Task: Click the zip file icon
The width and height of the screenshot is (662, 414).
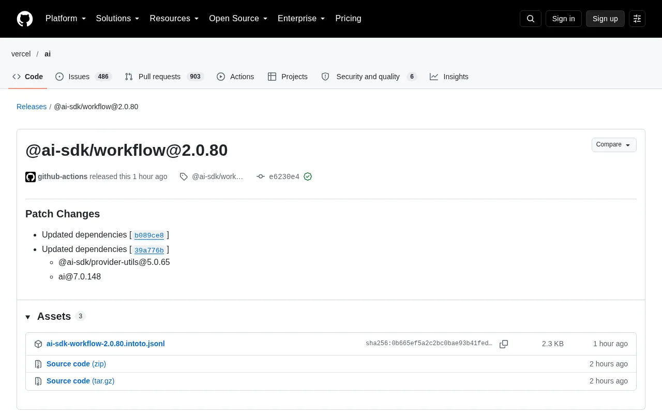Action: pos(38,364)
